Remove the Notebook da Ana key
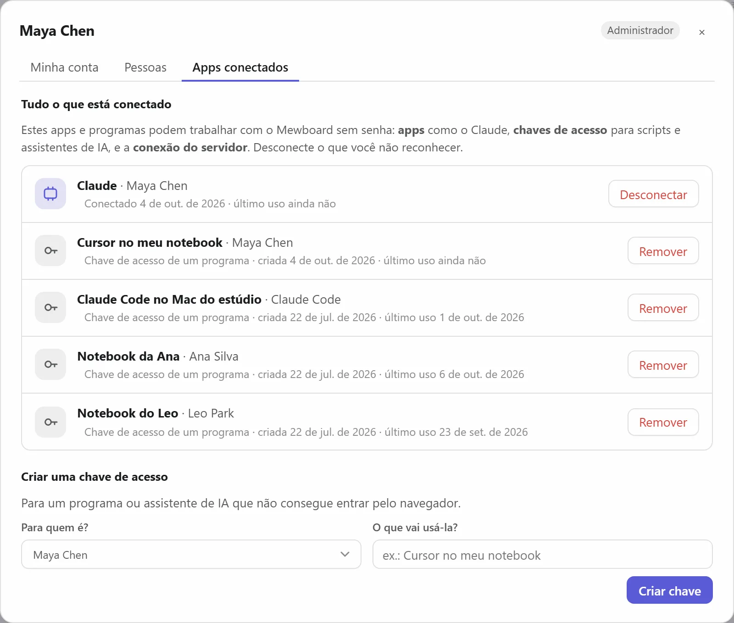Screen dimensions: 734x623 click(x=663, y=365)
